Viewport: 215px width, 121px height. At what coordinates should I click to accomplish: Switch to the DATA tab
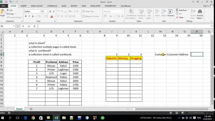[64, 6]
